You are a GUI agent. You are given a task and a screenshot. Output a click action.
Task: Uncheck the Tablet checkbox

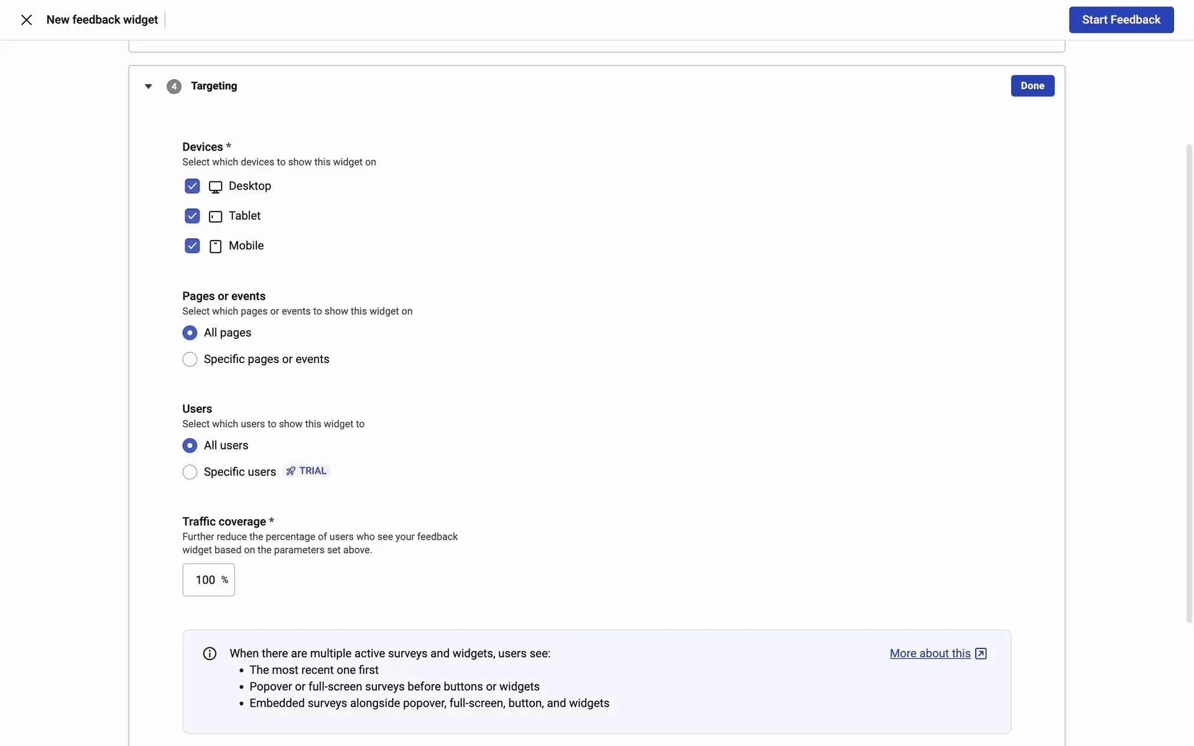click(x=192, y=216)
